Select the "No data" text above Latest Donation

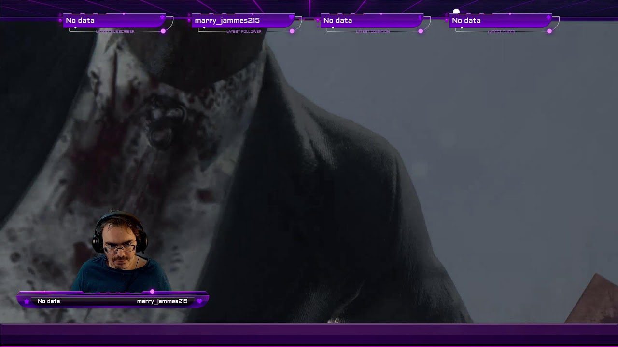337,20
